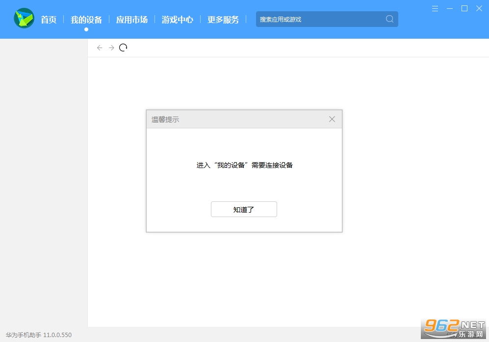This screenshot has height=342, width=489.
Task: Click the Huawei HiSuite logo icon
Action: click(24, 19)
